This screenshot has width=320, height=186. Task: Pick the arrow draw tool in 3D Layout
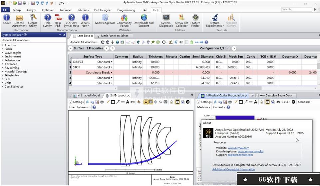point(118,102)
